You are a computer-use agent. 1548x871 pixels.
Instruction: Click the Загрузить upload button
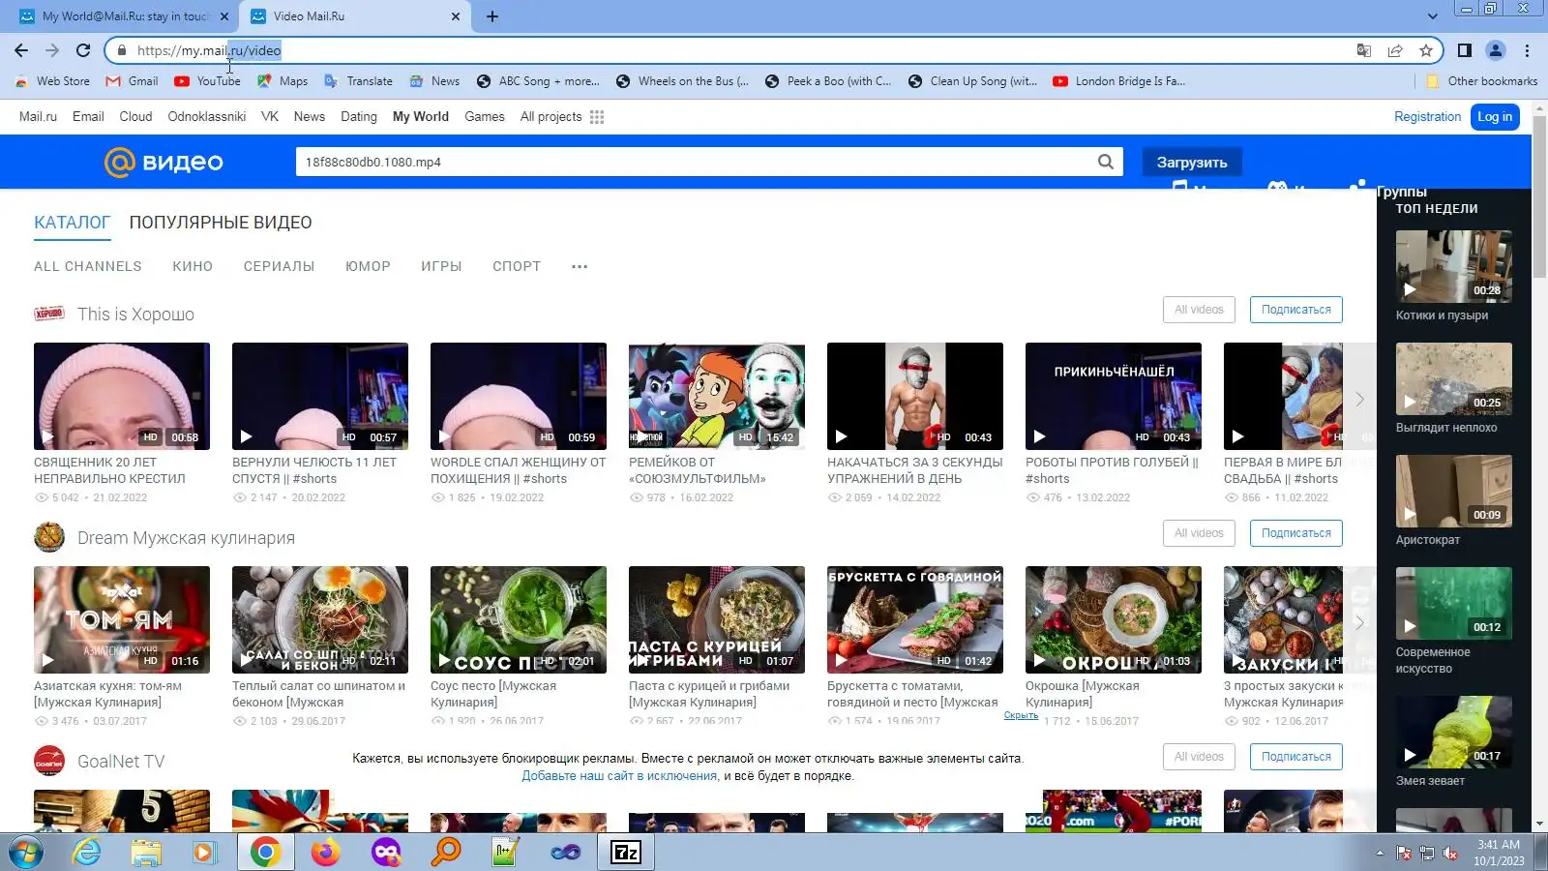pos(1192,162)
